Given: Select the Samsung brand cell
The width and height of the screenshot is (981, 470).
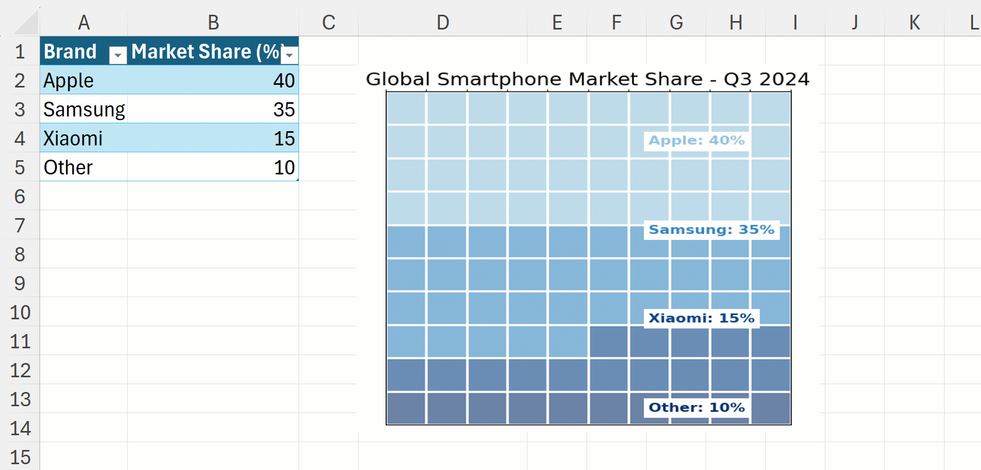Looking at the screenshot, I should coord(83,110).
